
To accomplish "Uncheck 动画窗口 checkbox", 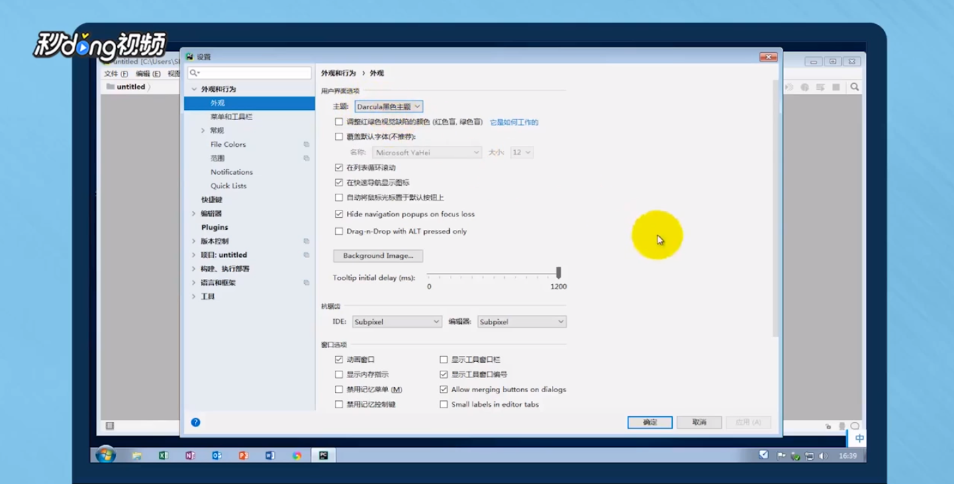I will point(339,360).
